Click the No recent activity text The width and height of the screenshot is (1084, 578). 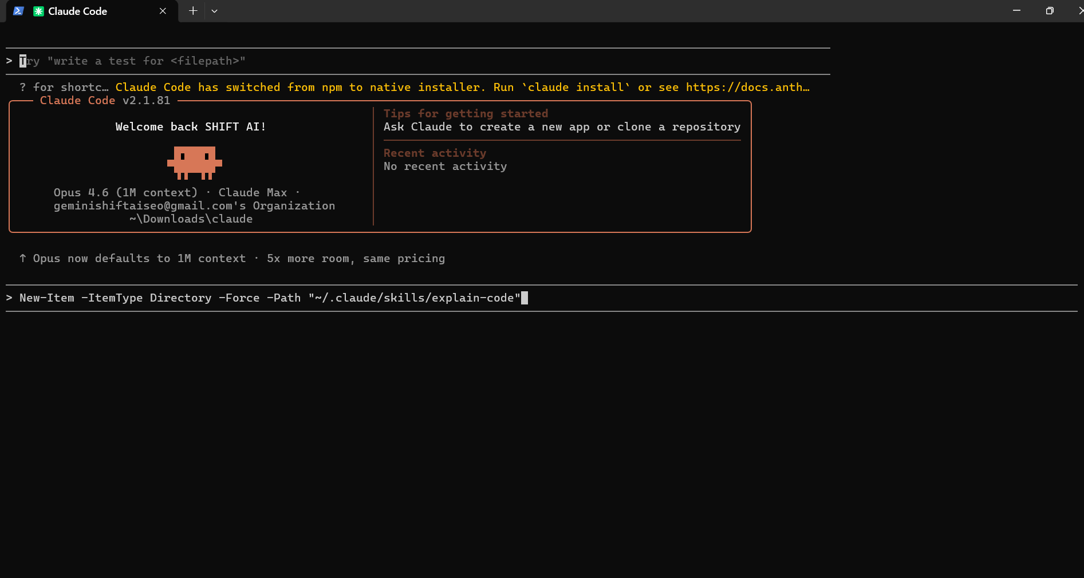click(445, 166)
